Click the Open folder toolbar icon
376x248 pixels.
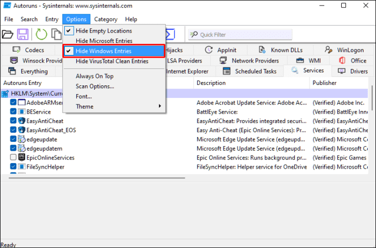tap(7, 34)
